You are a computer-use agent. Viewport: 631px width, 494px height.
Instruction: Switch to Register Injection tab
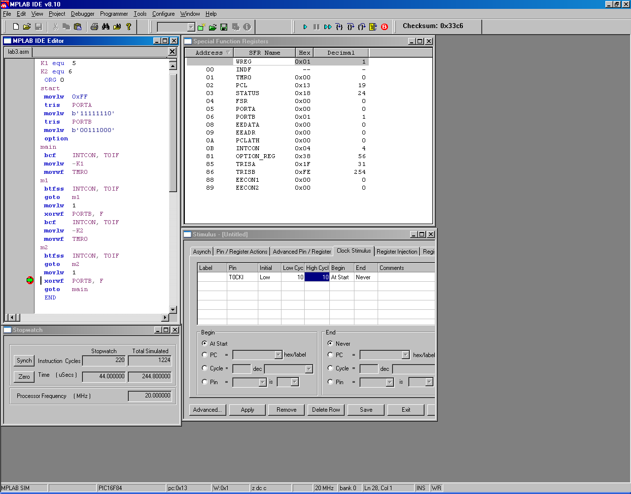tap(397, 252)
